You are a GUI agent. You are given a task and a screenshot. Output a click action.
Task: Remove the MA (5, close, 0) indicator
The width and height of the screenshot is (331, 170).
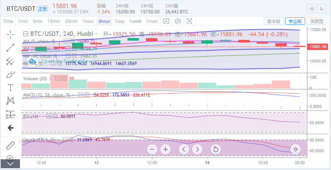[72, 41]
